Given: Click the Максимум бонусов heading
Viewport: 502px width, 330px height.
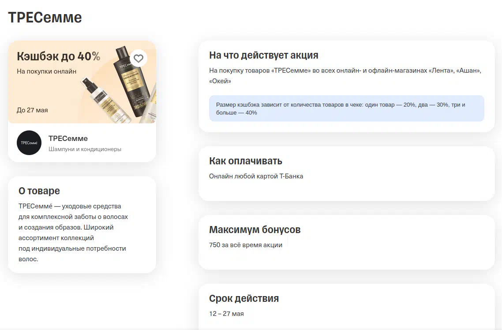Looking at the screenshot, I should point(255,230).
